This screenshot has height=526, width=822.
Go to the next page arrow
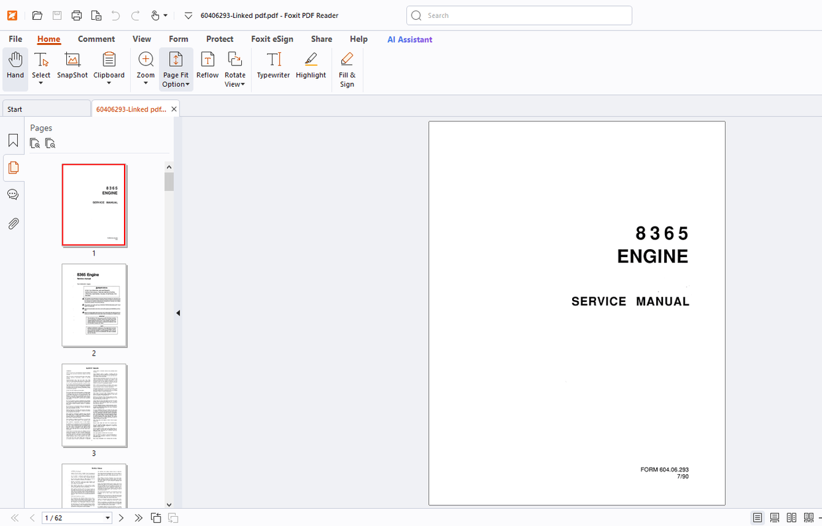pyautogui.click(x=121, y=517)
